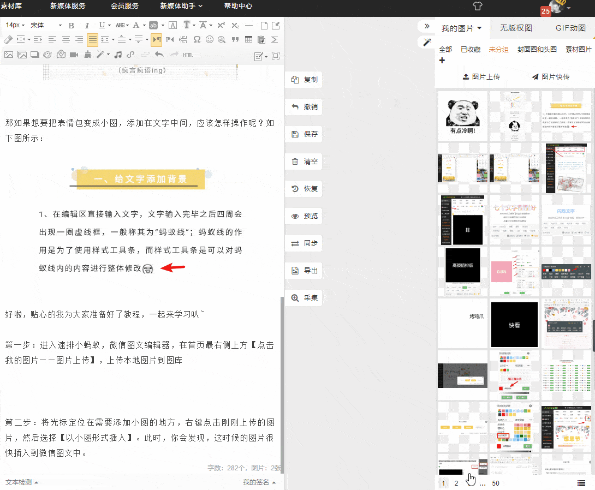Open the font color picker
Screen dimensions: 595x490
coord(136,25)
